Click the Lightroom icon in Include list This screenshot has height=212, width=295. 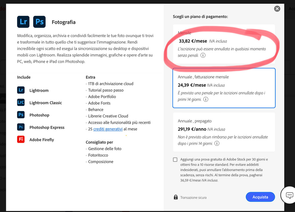click(21, 90)
